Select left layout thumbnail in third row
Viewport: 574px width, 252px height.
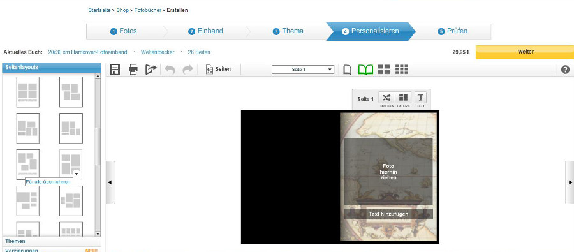click(28, 164)
